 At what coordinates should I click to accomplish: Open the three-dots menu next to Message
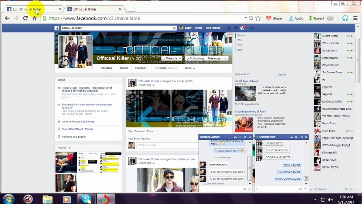[225, 58]
